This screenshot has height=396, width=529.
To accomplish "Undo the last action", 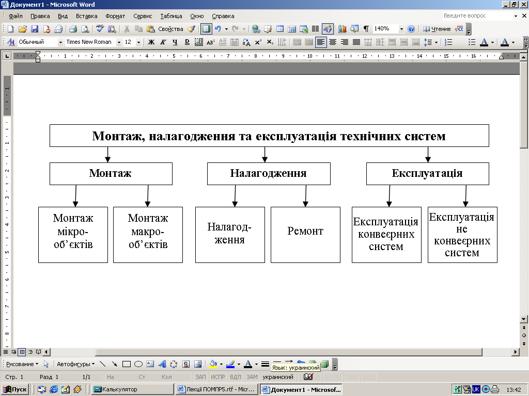I will click(x=218, y=29).
